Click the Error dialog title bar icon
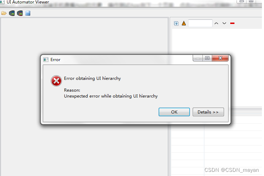Viewport: 264px width, 176px height. 46,60
